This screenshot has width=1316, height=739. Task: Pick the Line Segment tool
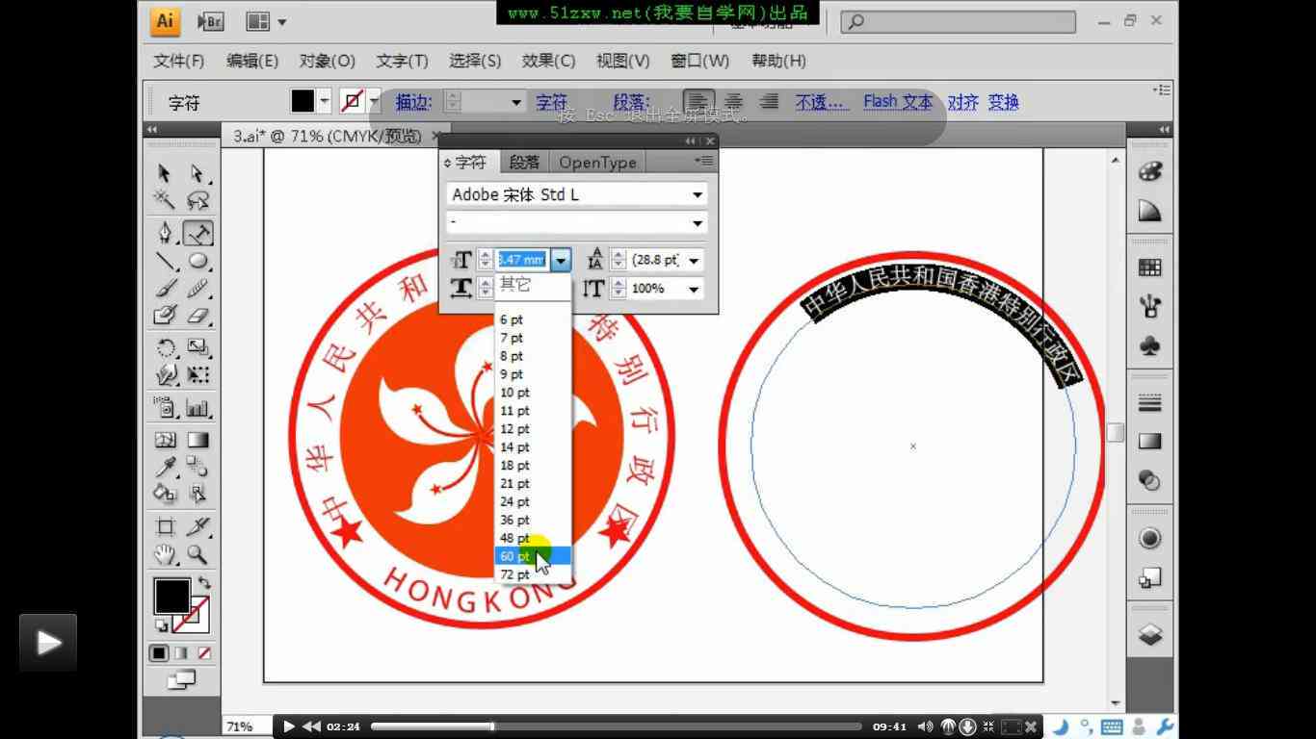[165, 261]
